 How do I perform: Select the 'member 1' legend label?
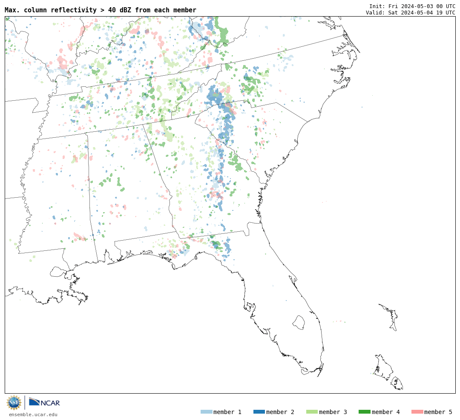tap(227, 412)
